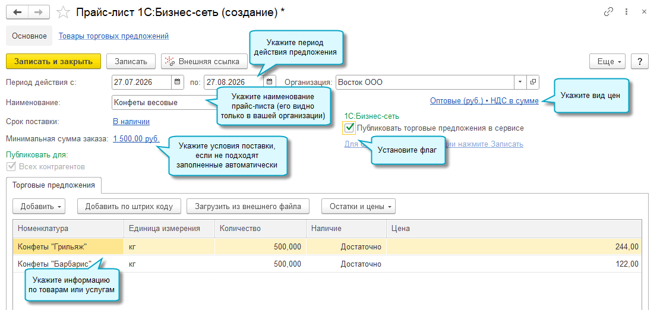Go back with the left arrow button
Screen dimensions: 660x310
[x=17, y=12]
